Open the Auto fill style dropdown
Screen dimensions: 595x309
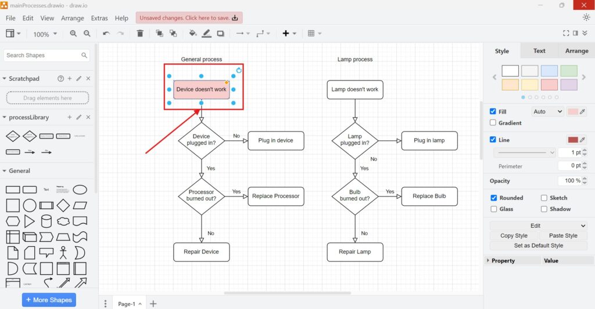(547, 111)
